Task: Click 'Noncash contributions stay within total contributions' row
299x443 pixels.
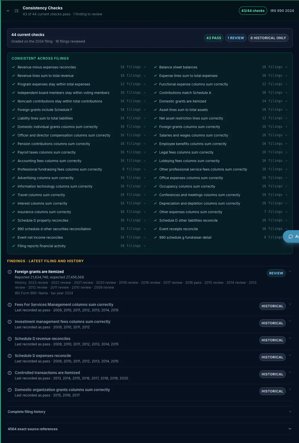Action: click(x=79, y=101)
